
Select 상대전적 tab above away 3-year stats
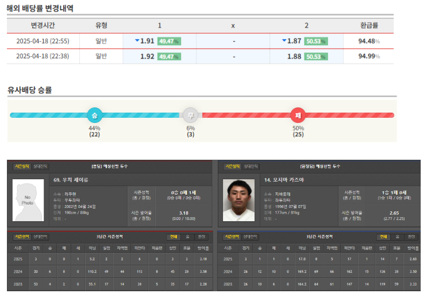250,237
